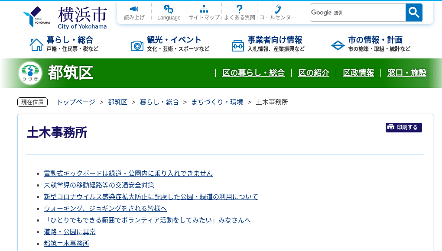Image resolution: width=442 pixels, height=251 pixels.
Task: Click the 都筑区 ward mascot logo
Action: click(30, 72)
